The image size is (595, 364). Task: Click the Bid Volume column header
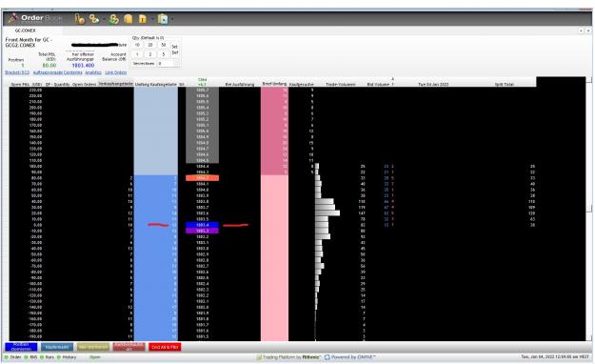(x=378, y=85)
